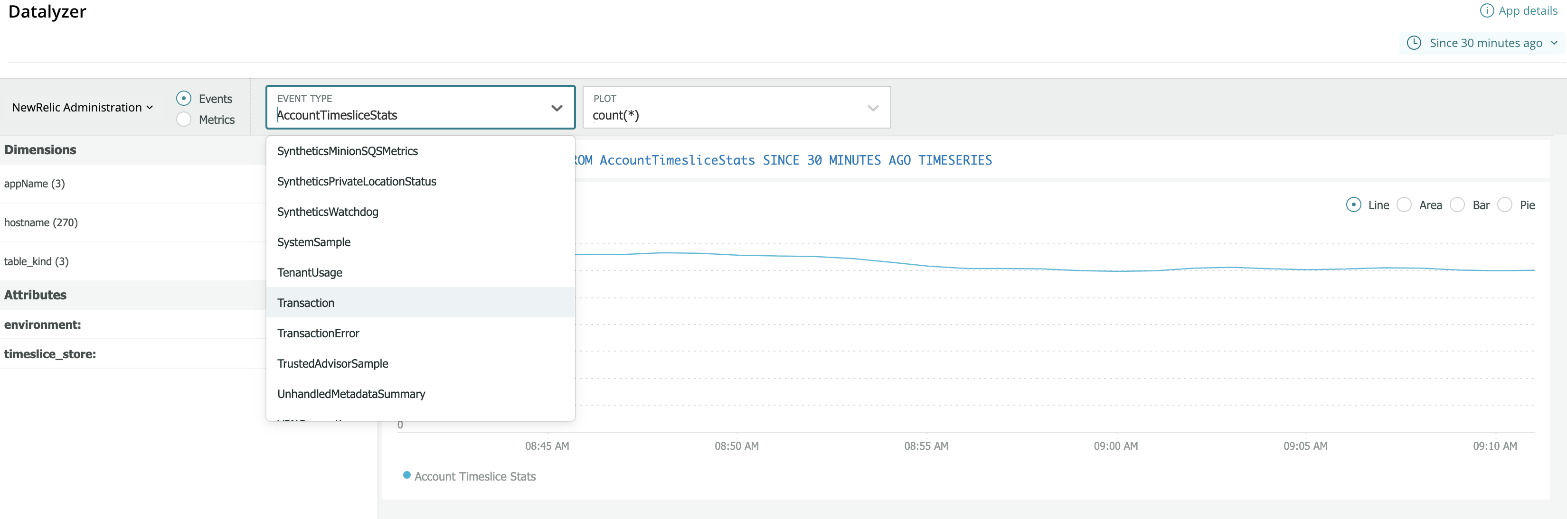Choose TransactionError event type
Viewport: 1567px width, 519px height.
pyautogui.click(x=420, y=333)
